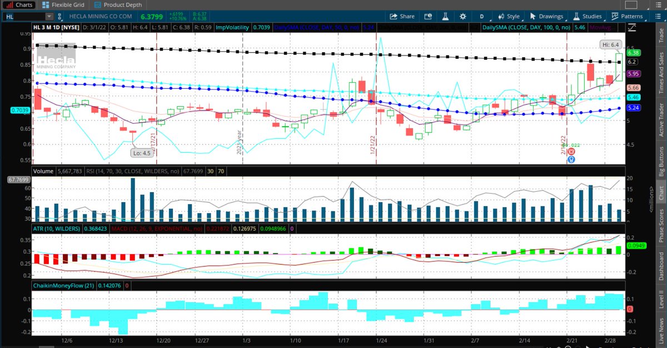This screenshot has height=348, width=667.
Task: Click the red phone earnings call icon
Action: coord(570,151)
